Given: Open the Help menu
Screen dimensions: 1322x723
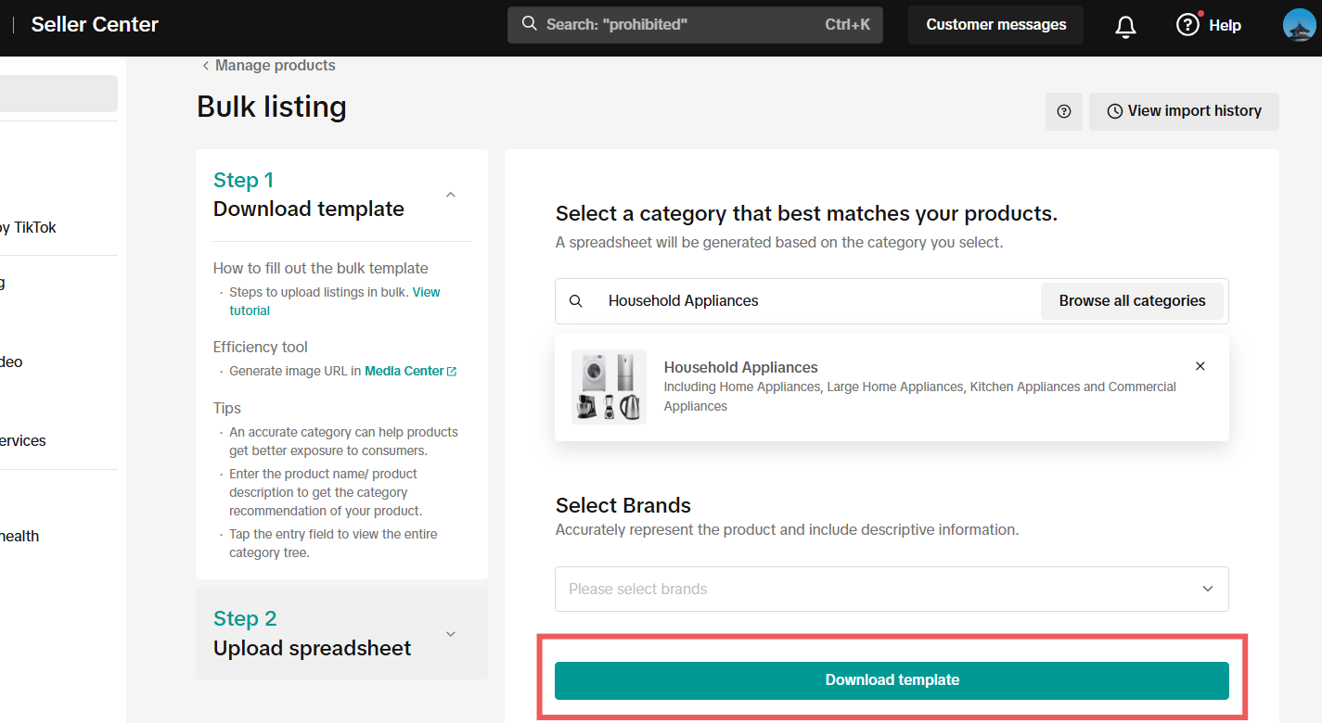Looking at the screenshot, I should tap(1208, 25).
